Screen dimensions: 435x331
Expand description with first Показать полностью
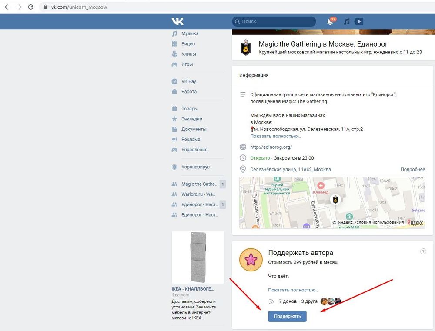point(275,136)
